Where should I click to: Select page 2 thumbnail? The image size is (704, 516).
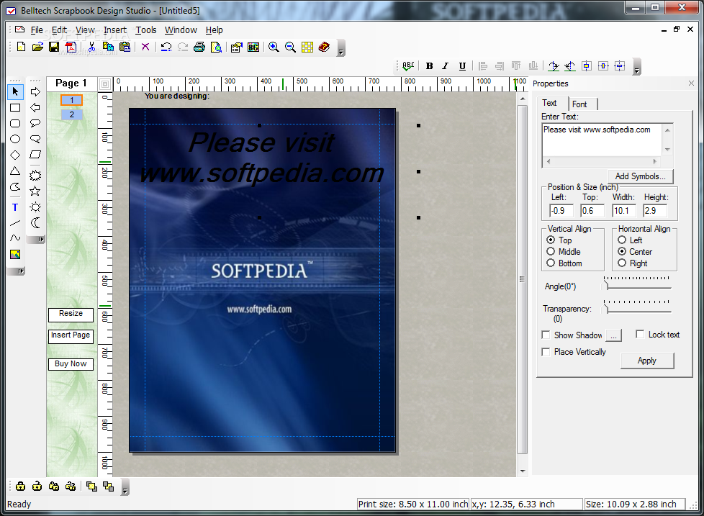click(72, 115)
